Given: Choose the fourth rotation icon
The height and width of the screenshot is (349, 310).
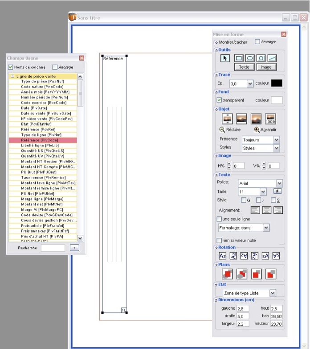Looking at the screenshot, I should click(254, 256).
